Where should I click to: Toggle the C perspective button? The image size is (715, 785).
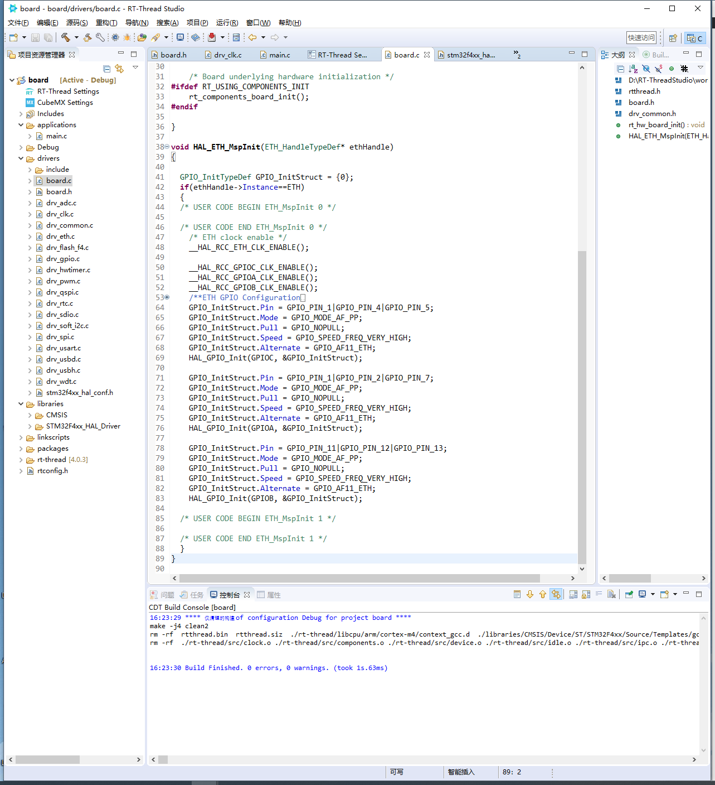pyautogui.click(x=695, y=38)
